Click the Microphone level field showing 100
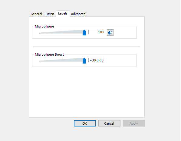181x141 pixels. [96, 32]
